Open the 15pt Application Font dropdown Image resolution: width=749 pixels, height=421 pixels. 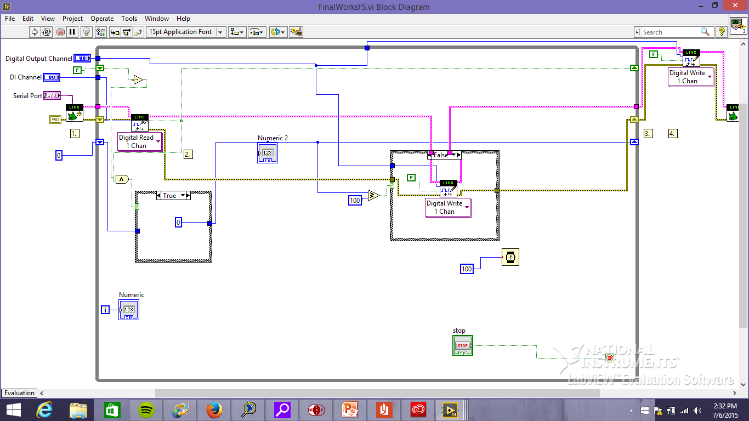coord(186,32)
